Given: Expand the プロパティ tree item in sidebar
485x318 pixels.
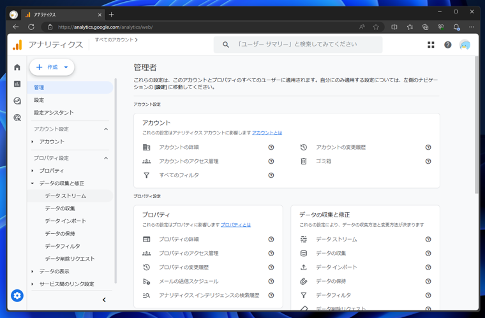Looking at the screenshot, I should point(32,171).
